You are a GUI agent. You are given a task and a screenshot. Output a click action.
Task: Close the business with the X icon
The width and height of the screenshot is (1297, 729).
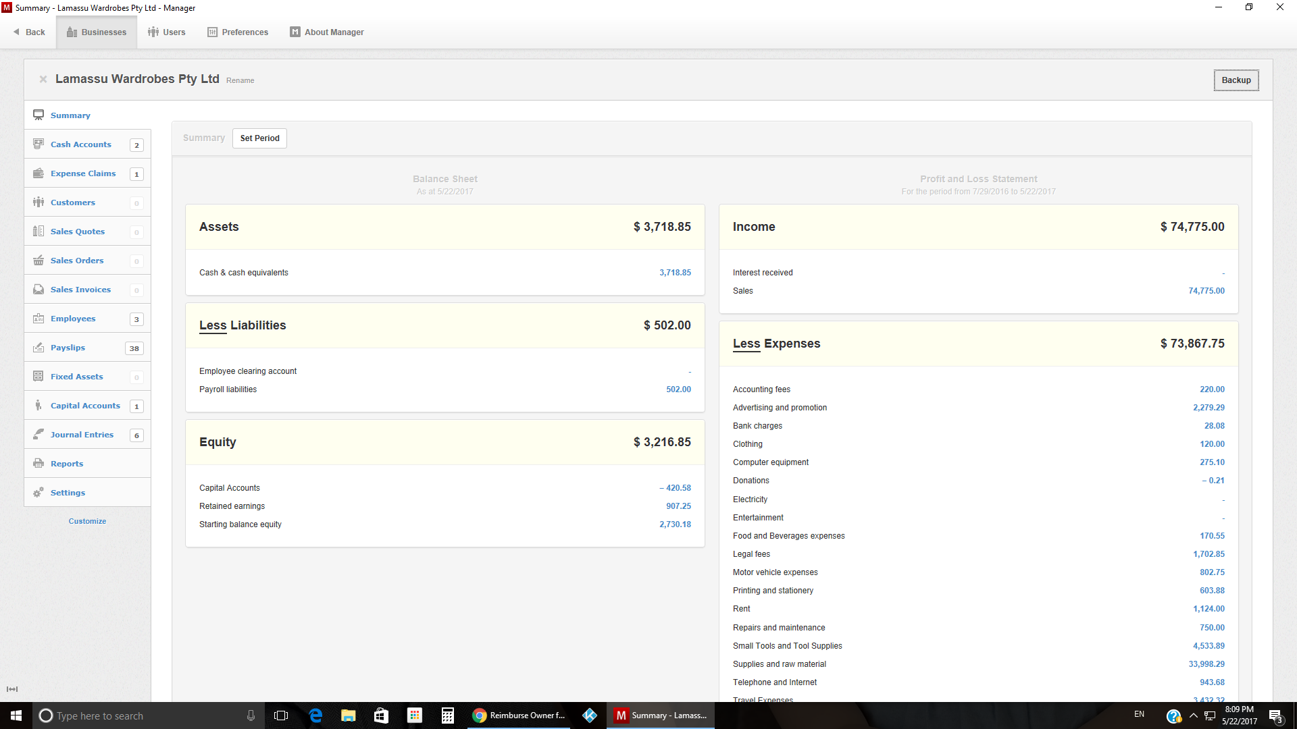[x=43, y=79]
